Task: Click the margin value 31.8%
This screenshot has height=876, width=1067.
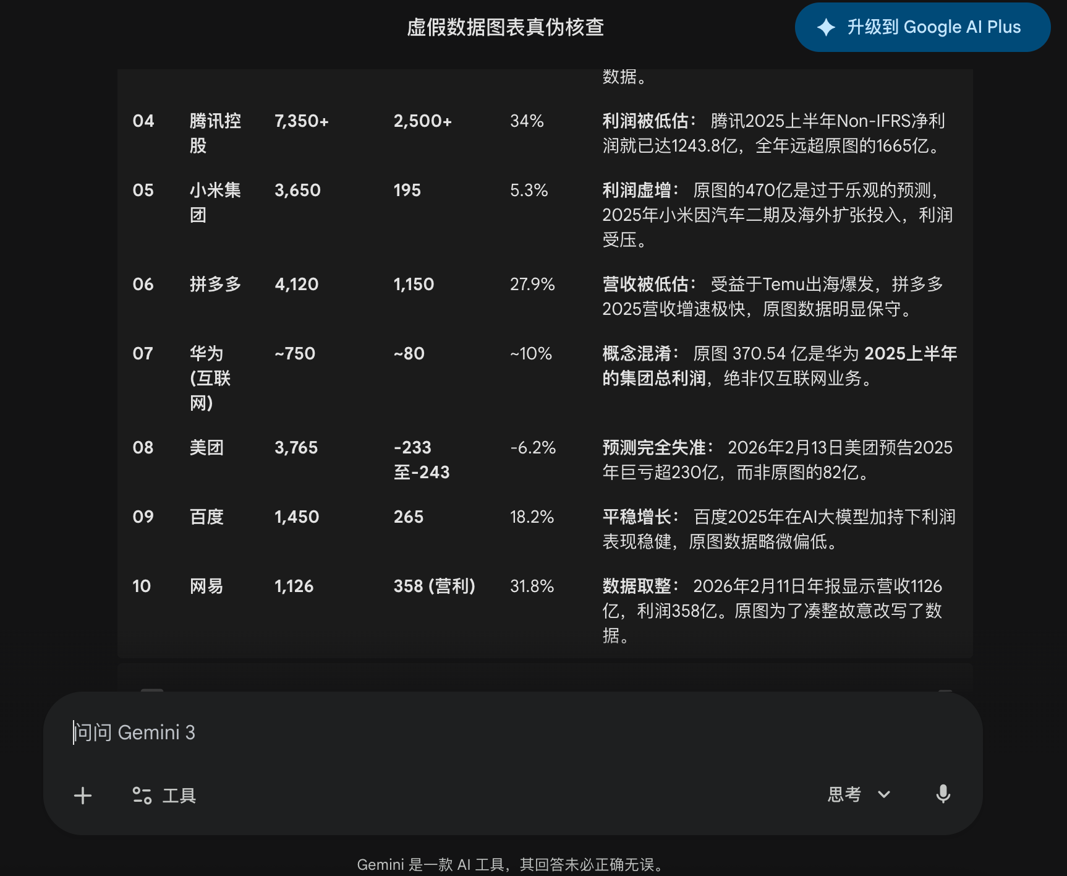Action: 532,586
